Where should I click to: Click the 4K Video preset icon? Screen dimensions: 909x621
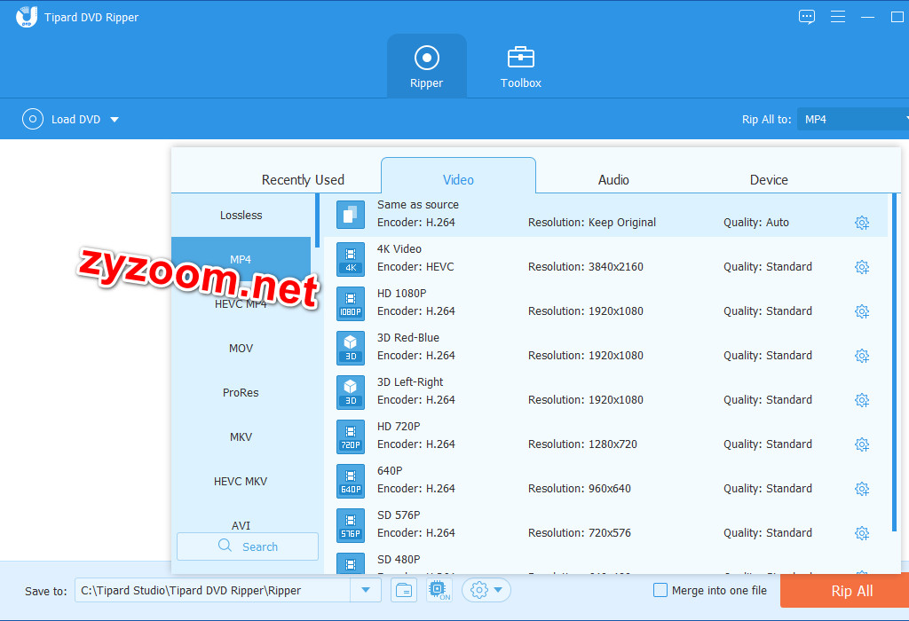pyautogui.click(x=351, y=259)
